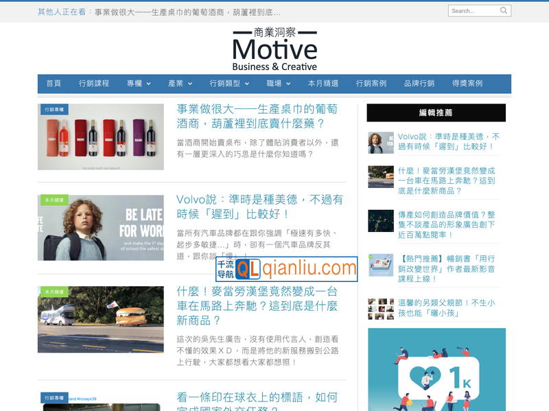Expand the 行銷類型 dropdown menu
The image size is (549, 411).
point(229,83)
